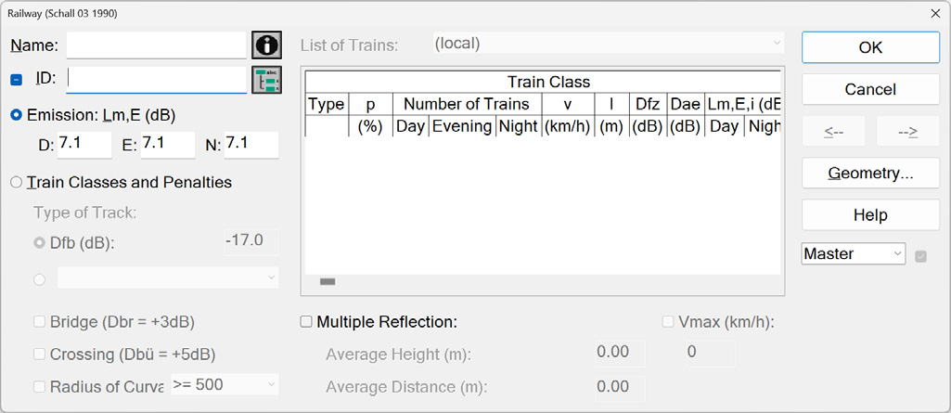Click the Cancel button

870,89
